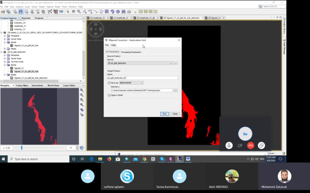Click the Directory path input field

coord(142,91)
